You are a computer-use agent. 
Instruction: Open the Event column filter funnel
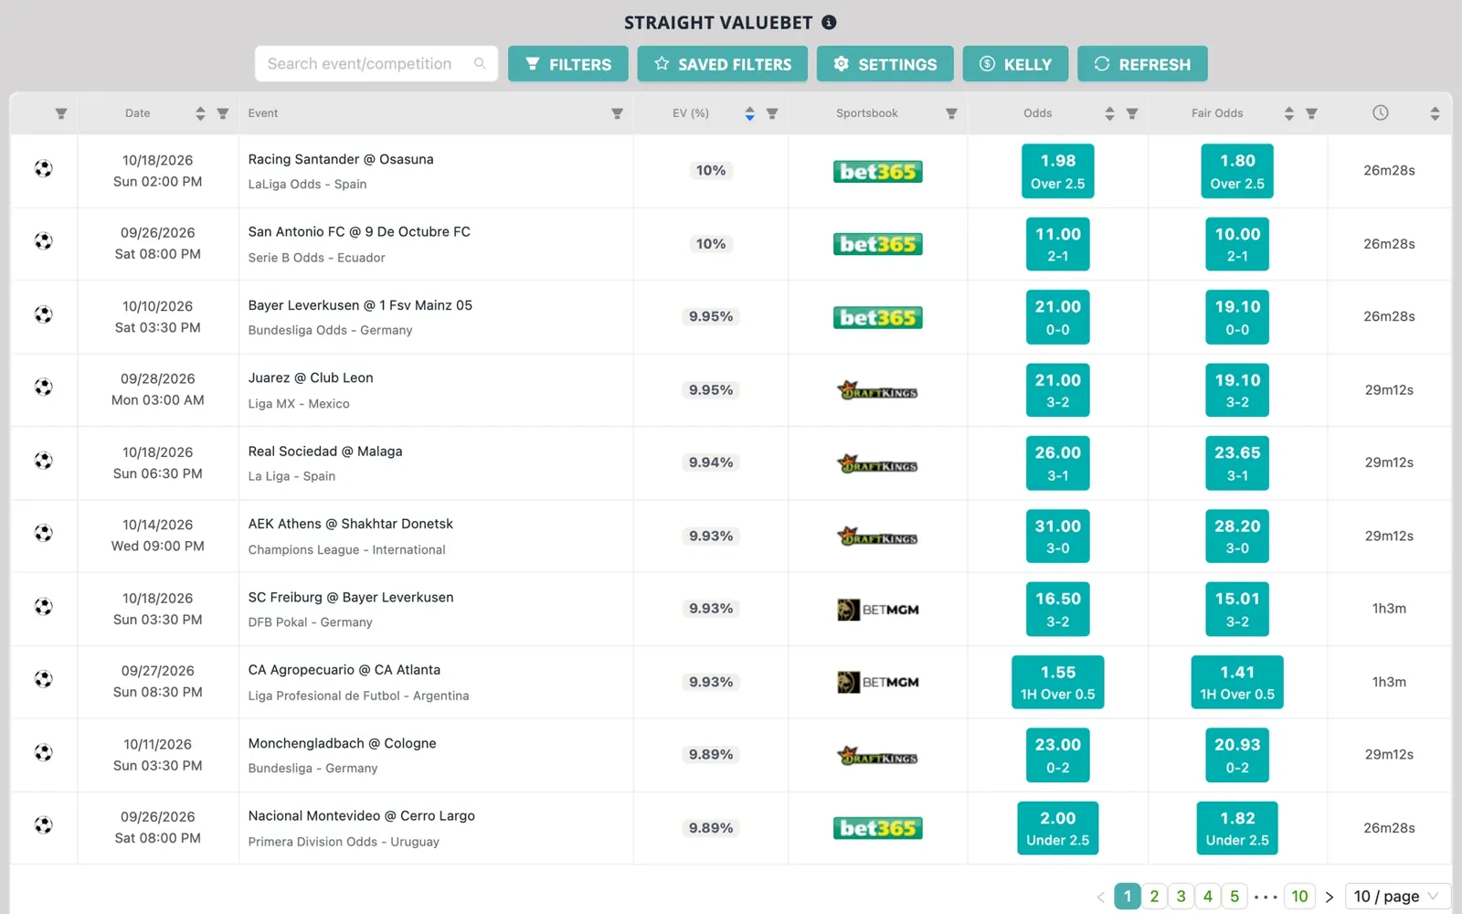pos(617,113)
